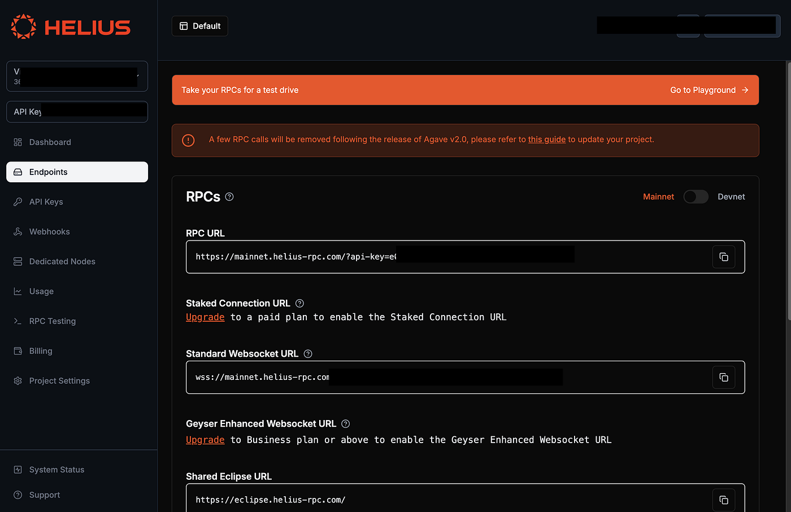791x512 pixels.
Task: Select the Endpoints sidebar item
Action: (x=77, y=172)
